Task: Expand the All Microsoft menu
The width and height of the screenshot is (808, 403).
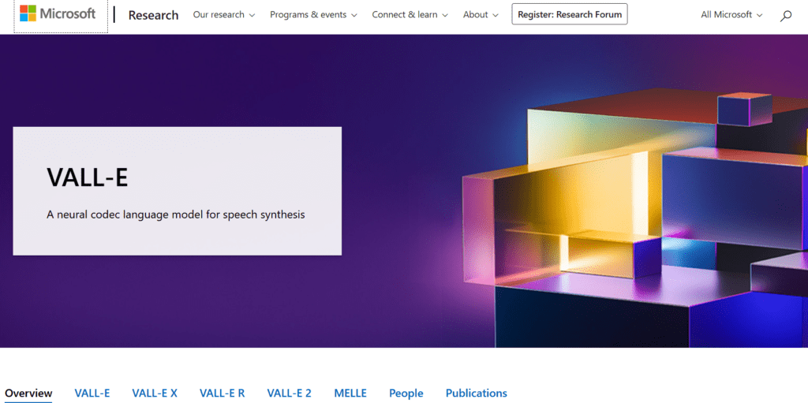Action: point(731,15)
